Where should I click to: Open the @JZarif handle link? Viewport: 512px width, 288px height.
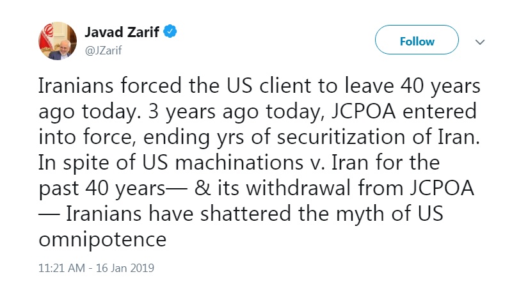(x=102, y=49)
